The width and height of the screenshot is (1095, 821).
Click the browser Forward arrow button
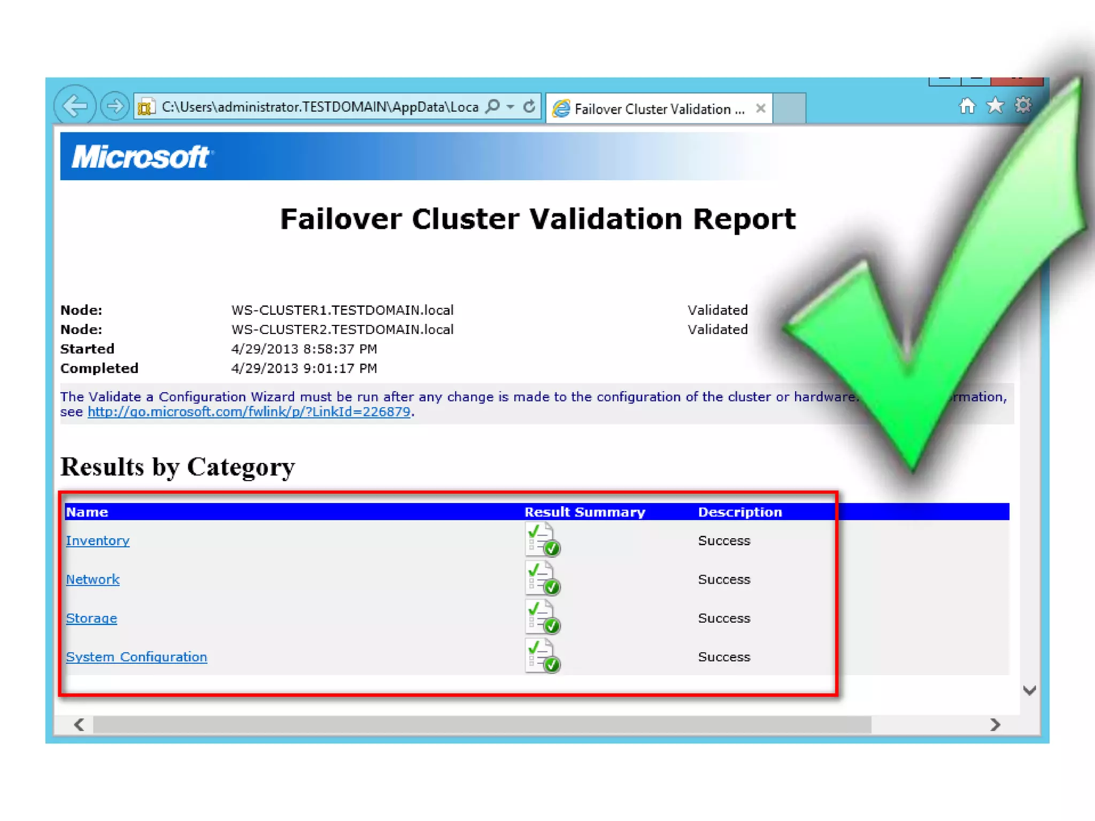click(x=114, y=106)
